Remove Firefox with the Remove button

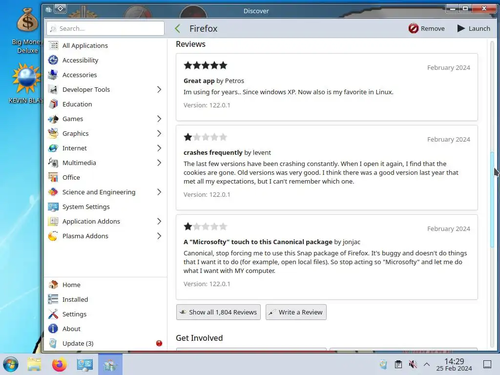[427, 29]
